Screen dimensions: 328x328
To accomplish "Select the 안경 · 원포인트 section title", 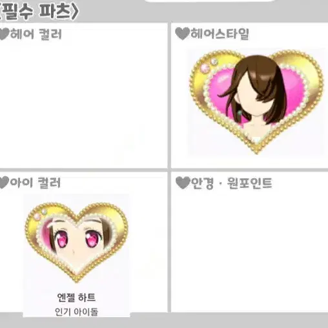I will click(231, 183).
